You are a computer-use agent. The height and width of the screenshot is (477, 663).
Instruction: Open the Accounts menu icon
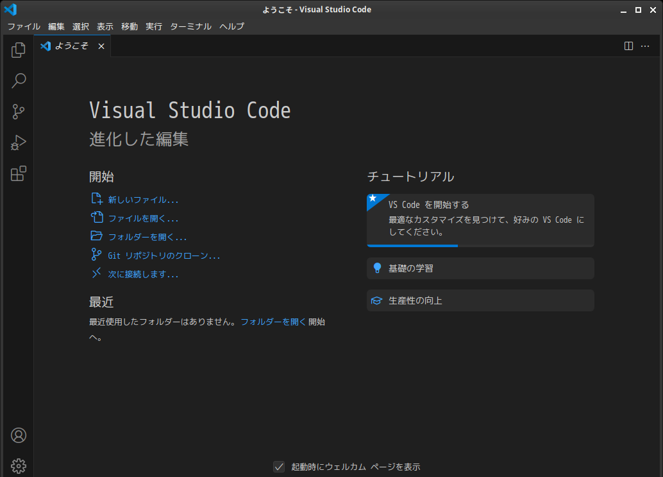point(18,435)
